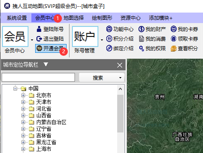Click the 我的权限 gears icon
The image size is (203, 153).
coord(141,48)
